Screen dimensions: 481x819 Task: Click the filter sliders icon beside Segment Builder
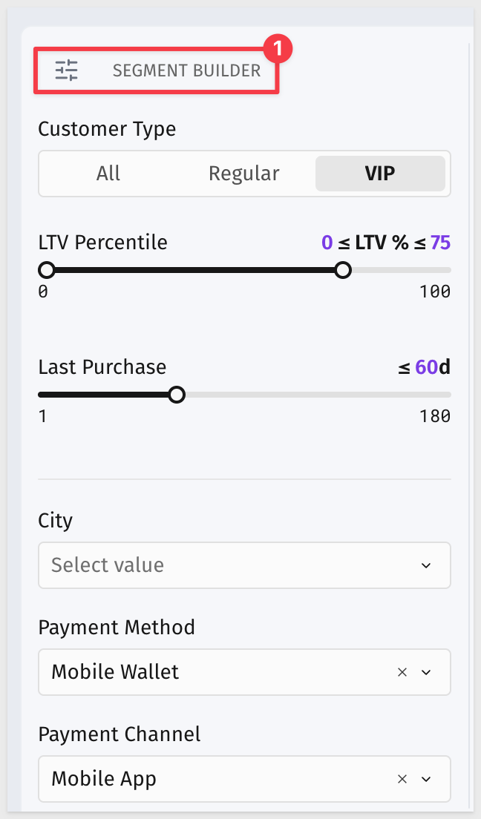(x=66, y=70)
